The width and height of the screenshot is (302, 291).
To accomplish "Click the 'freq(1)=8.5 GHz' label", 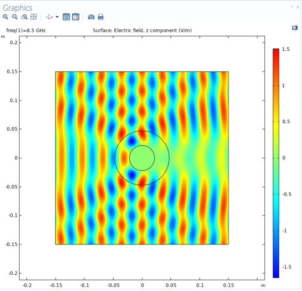I will point(26,30).
